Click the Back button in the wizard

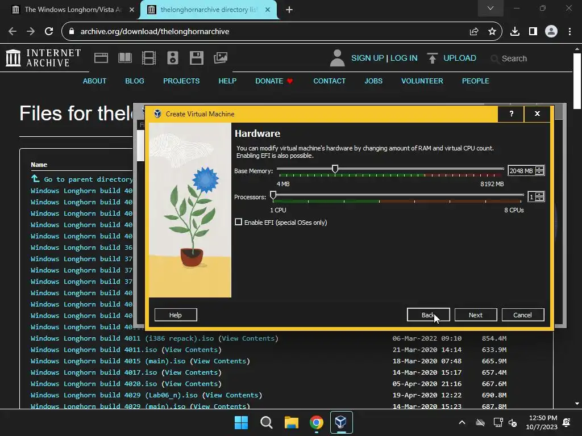point(429,315)
